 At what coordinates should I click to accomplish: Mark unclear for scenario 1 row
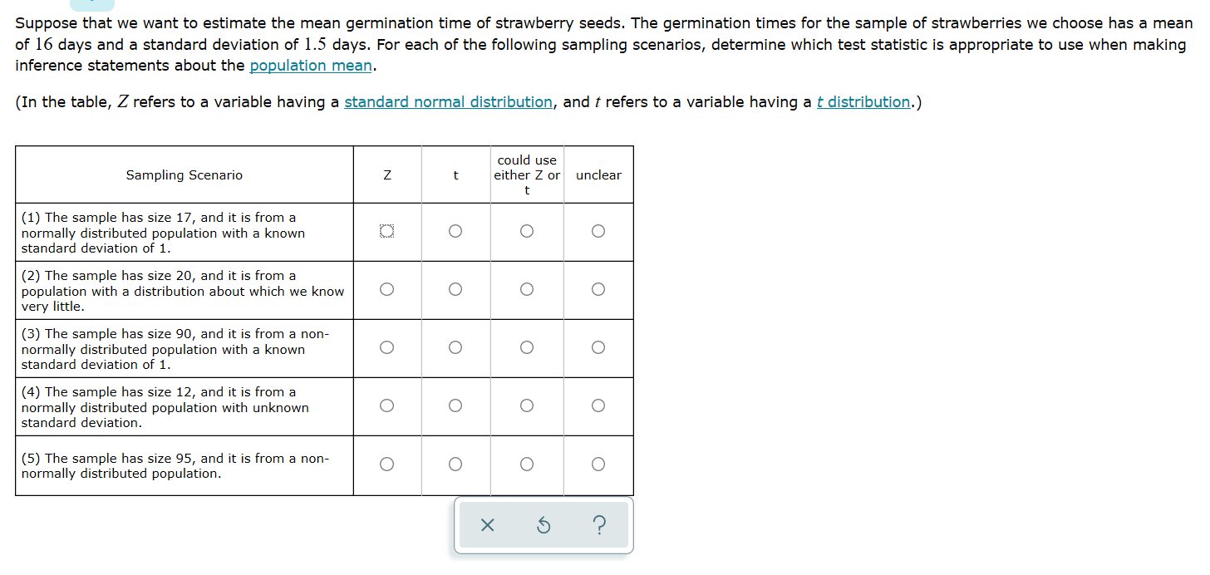598,232
